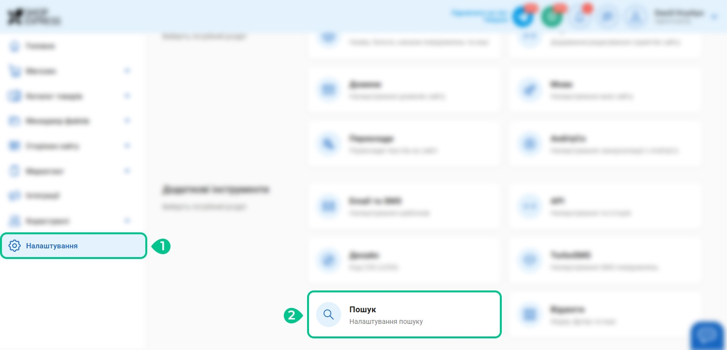The height and width of the screenshot is (350, 727).
Task: Click the green circle icon in header
Action: click(552, 17)
